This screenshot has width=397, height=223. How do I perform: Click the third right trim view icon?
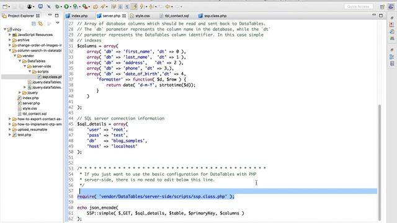[392, 32]
